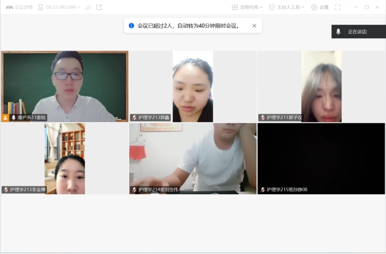This screenshot has height=254, width=386.
Task: Open the 设置 settings gear icon
Action: pyautogui.click(x=314, y=7)
